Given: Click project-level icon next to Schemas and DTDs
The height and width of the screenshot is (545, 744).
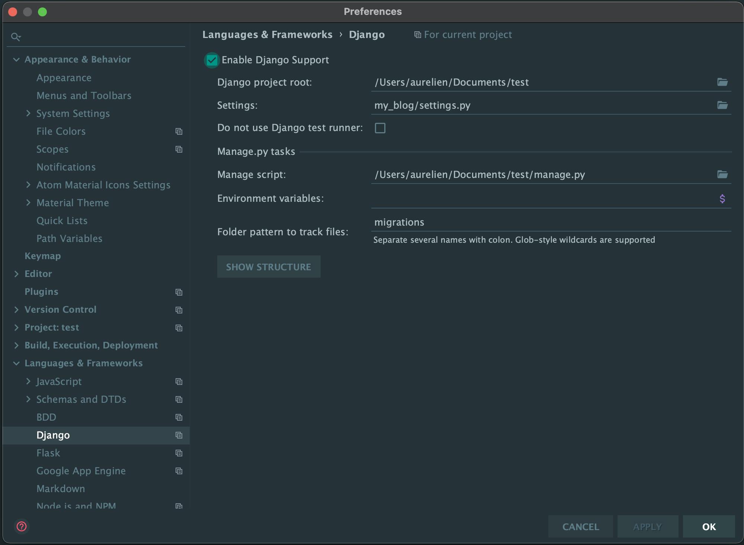Looking at the screenshot, I should [x=179, y=399].
